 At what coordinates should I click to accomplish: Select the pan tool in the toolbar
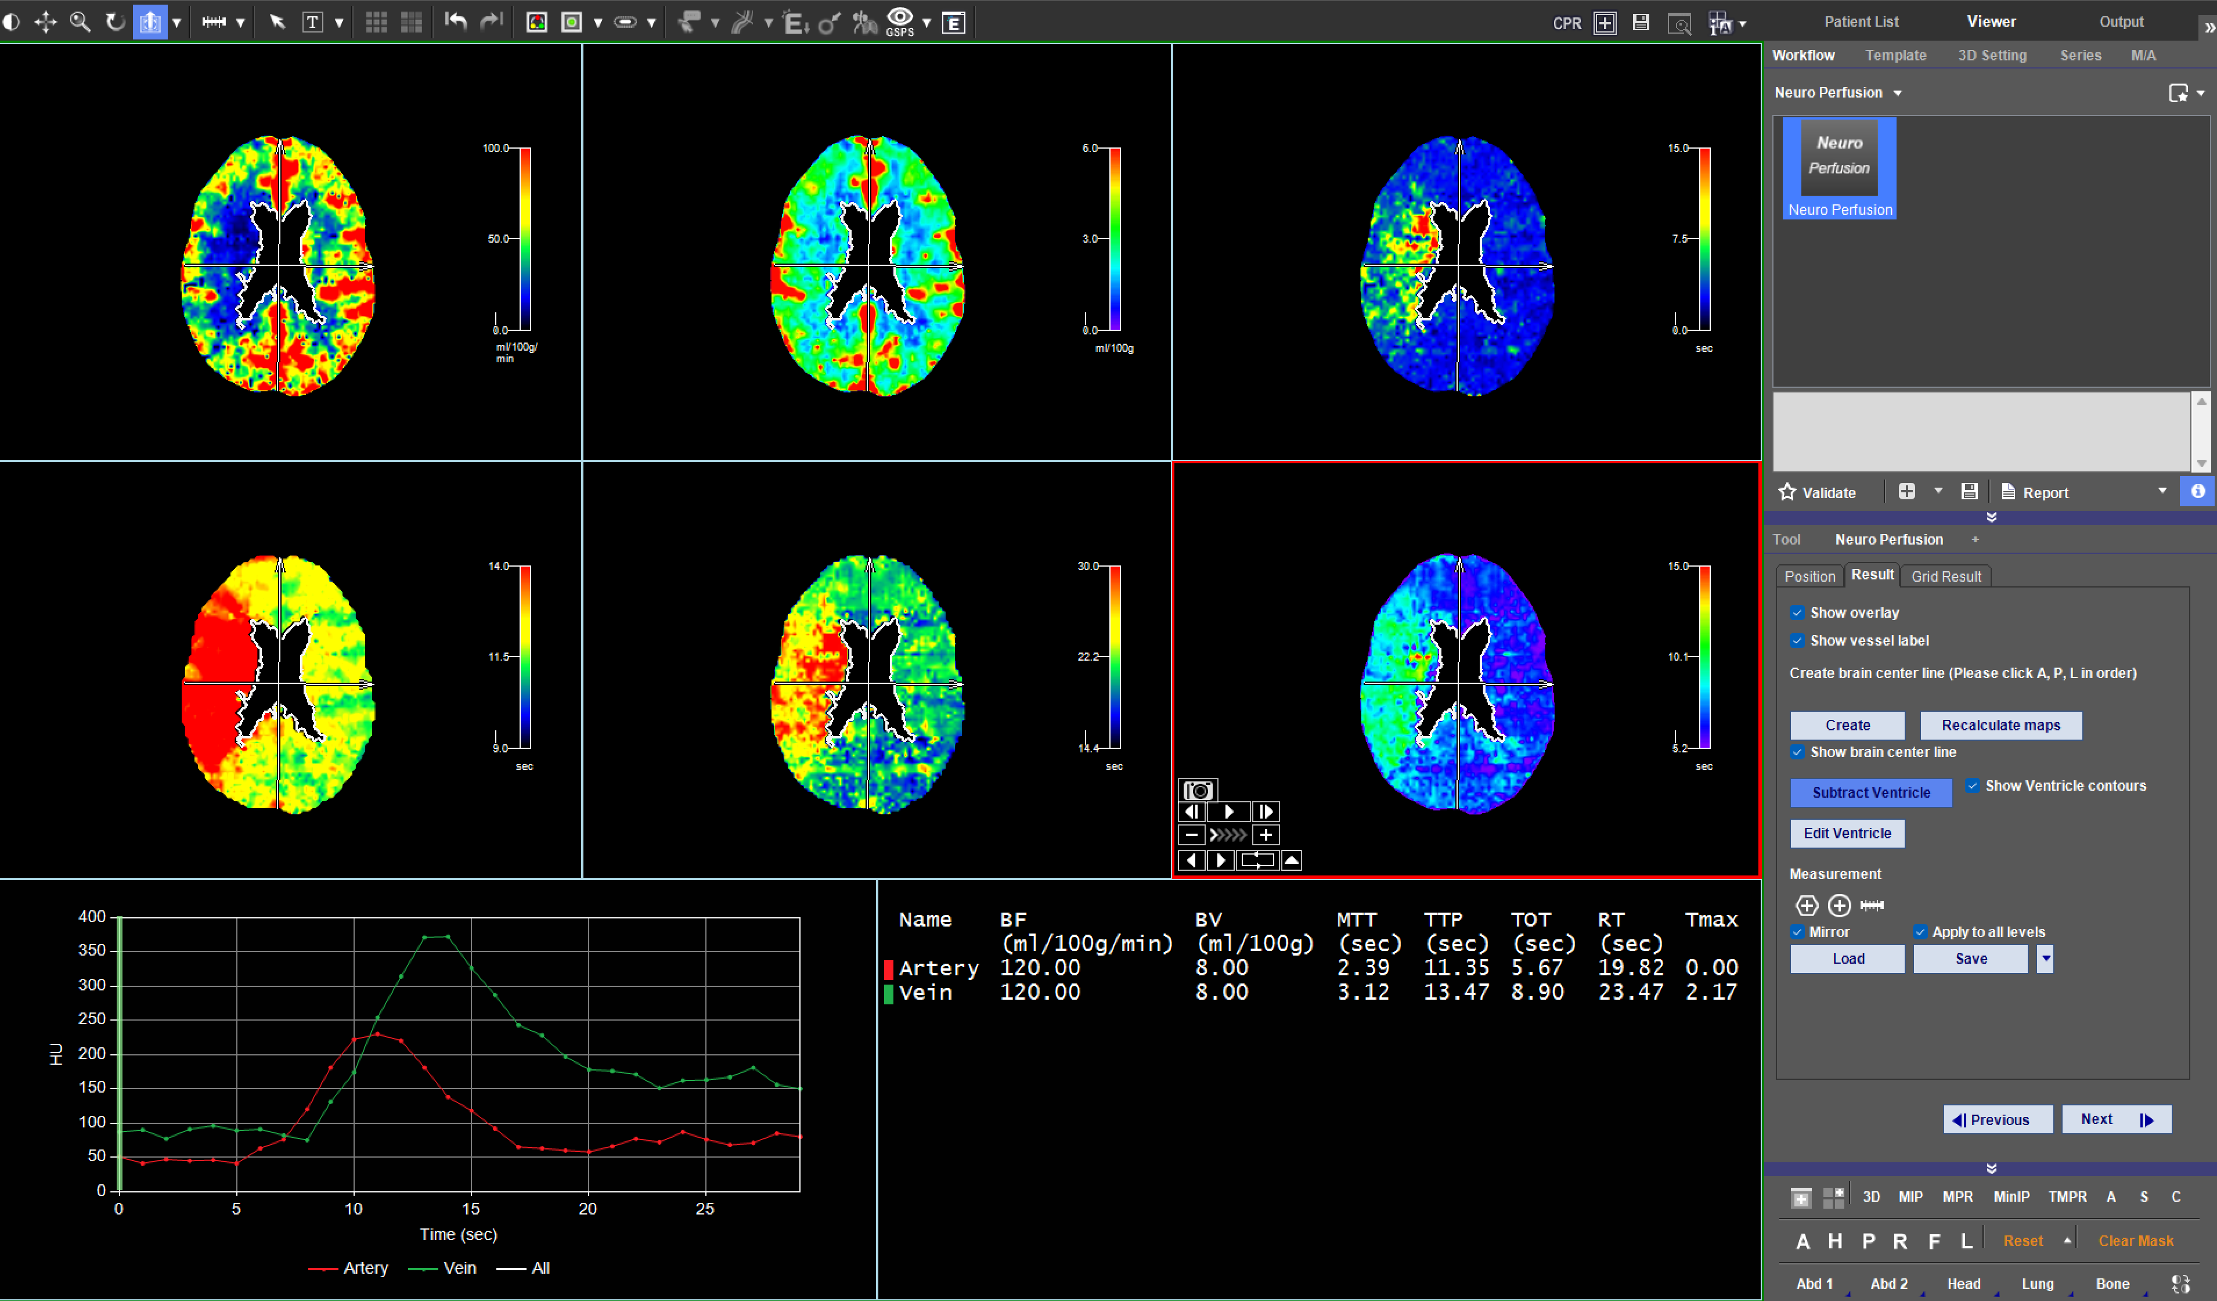(x=46, y=22)
